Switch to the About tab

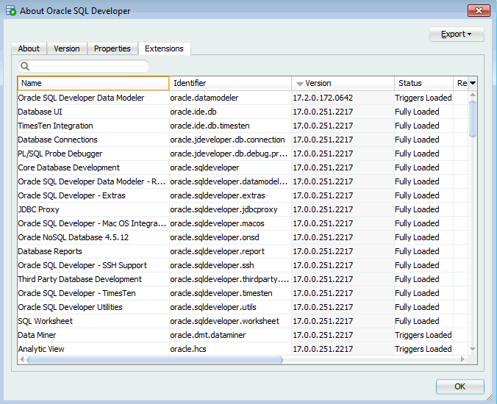(29, 48)
